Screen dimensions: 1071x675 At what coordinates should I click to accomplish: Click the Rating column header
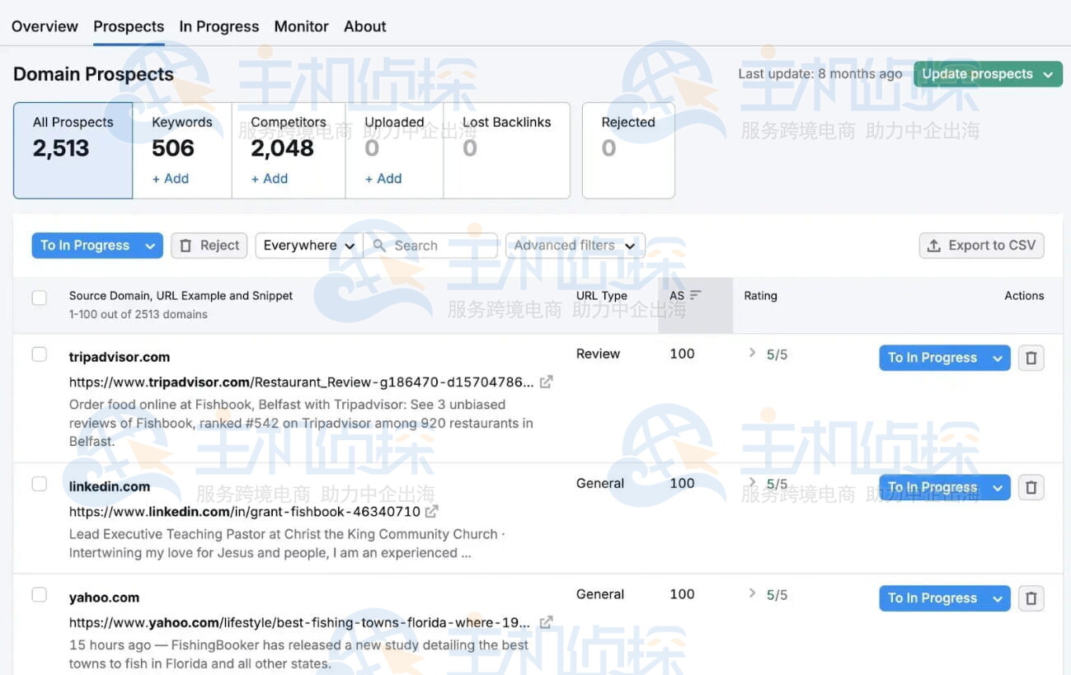click(760, 296)
